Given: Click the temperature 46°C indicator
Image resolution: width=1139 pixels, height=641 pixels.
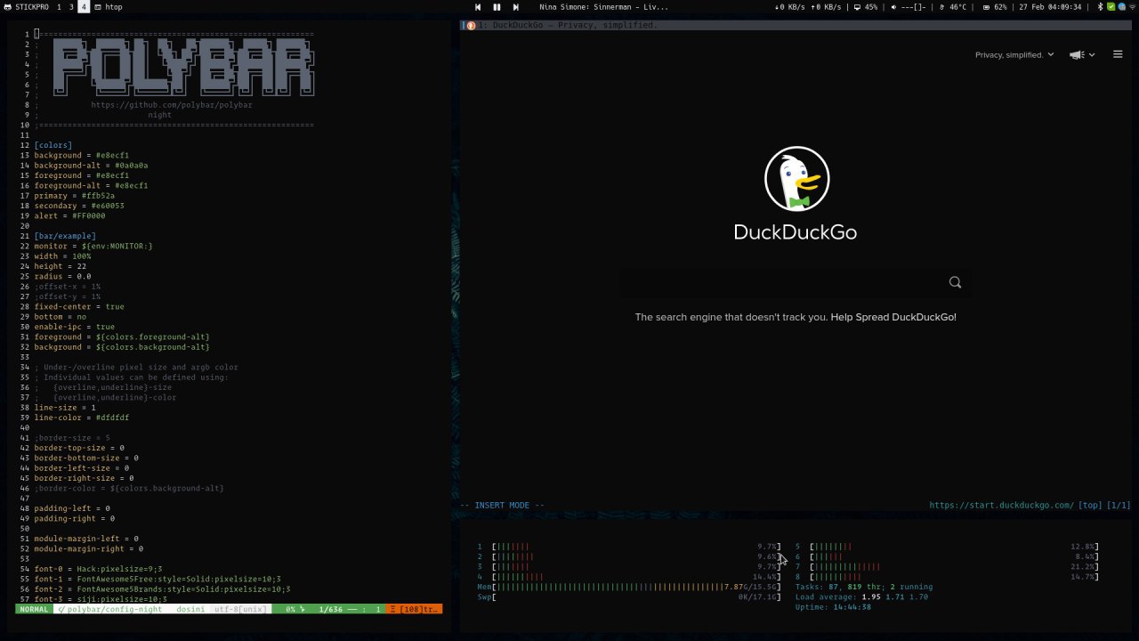Looking at the screenshot, I should [x=953, y=7].
